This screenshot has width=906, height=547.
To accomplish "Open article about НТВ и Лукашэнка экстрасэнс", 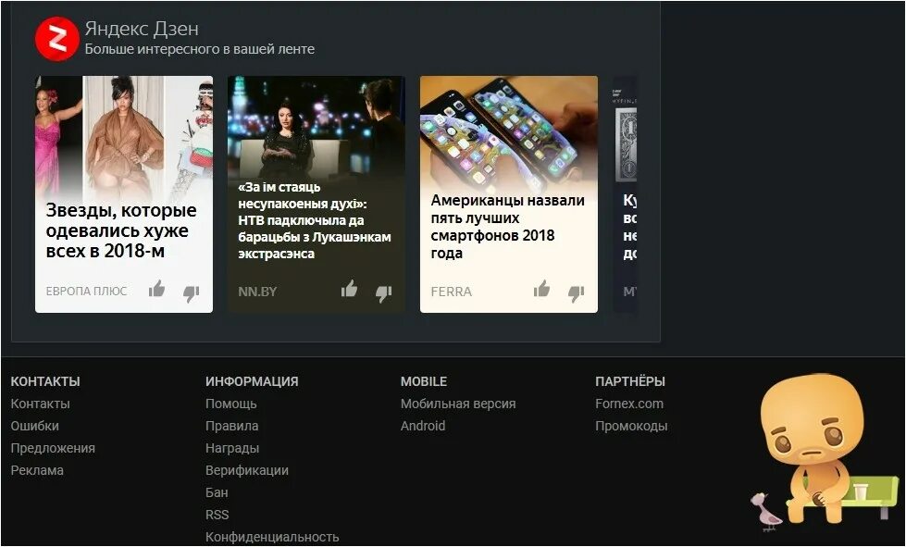I will [x=315, y=220].
